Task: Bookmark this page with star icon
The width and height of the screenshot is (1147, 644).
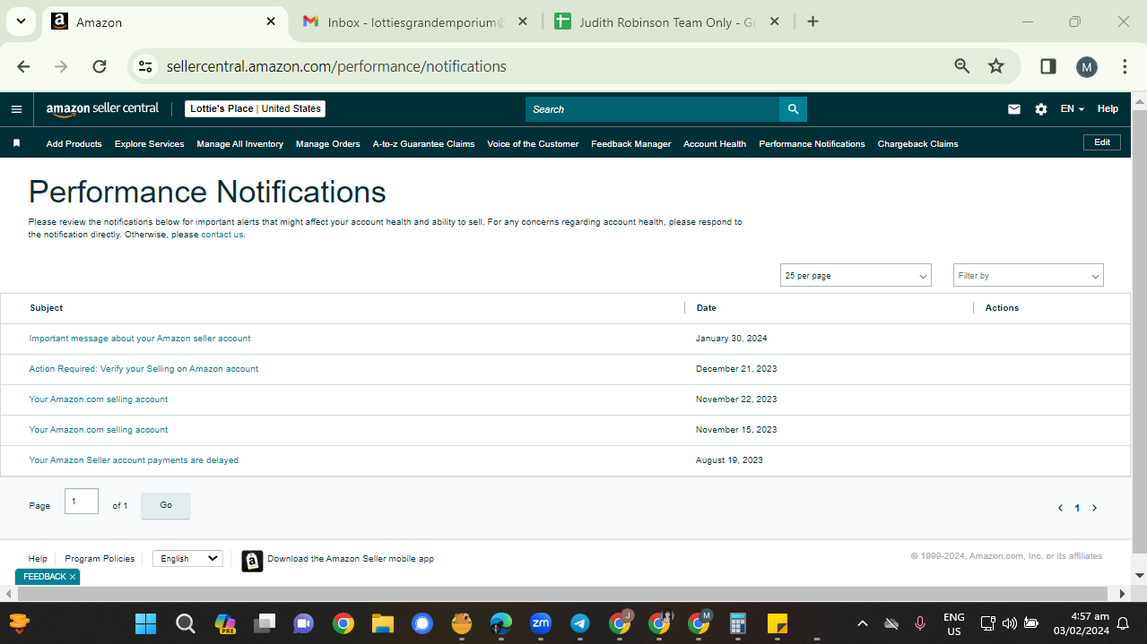Action: pos(995,66)
